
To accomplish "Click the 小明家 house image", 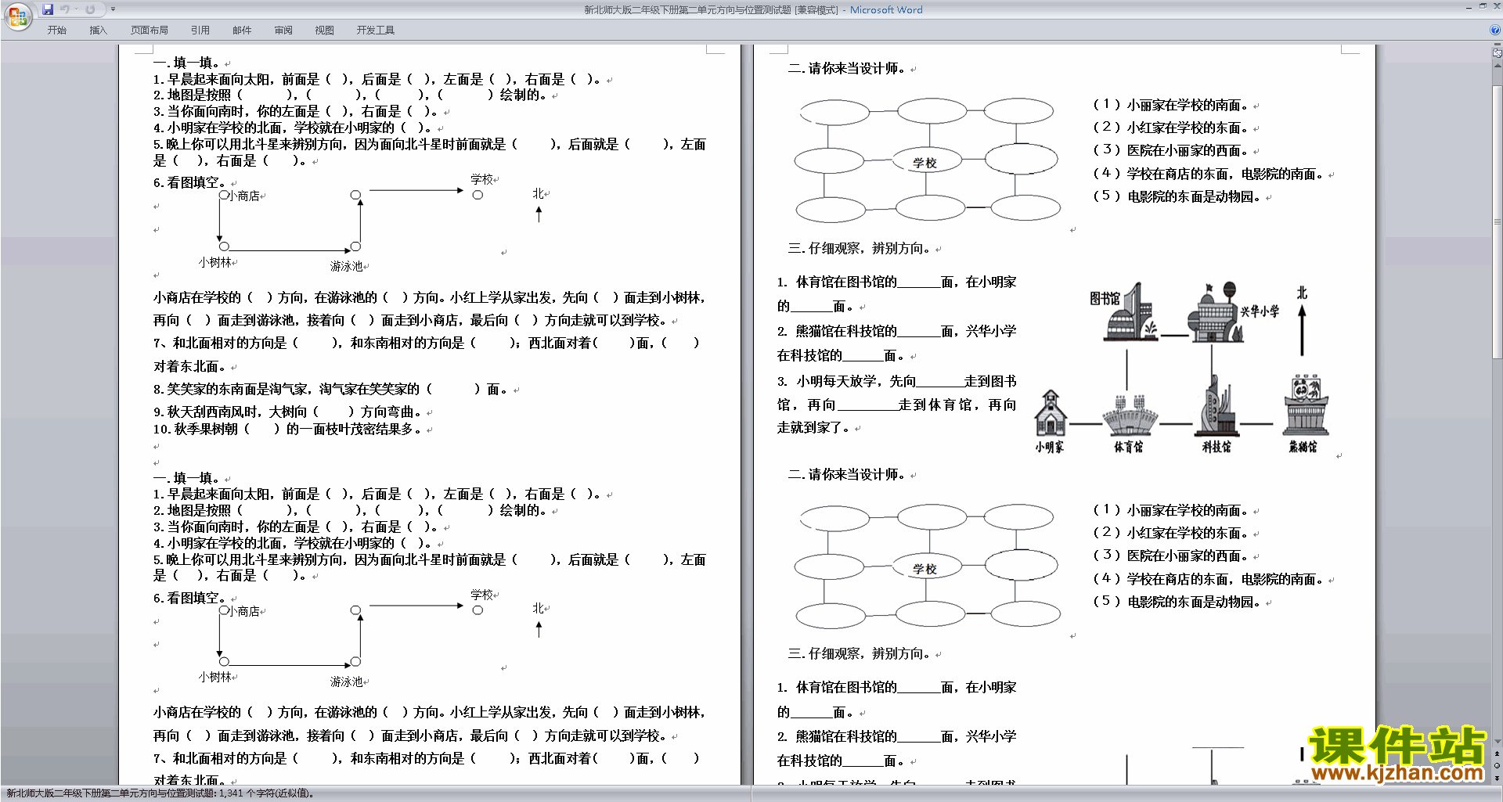I will 1050,413.
